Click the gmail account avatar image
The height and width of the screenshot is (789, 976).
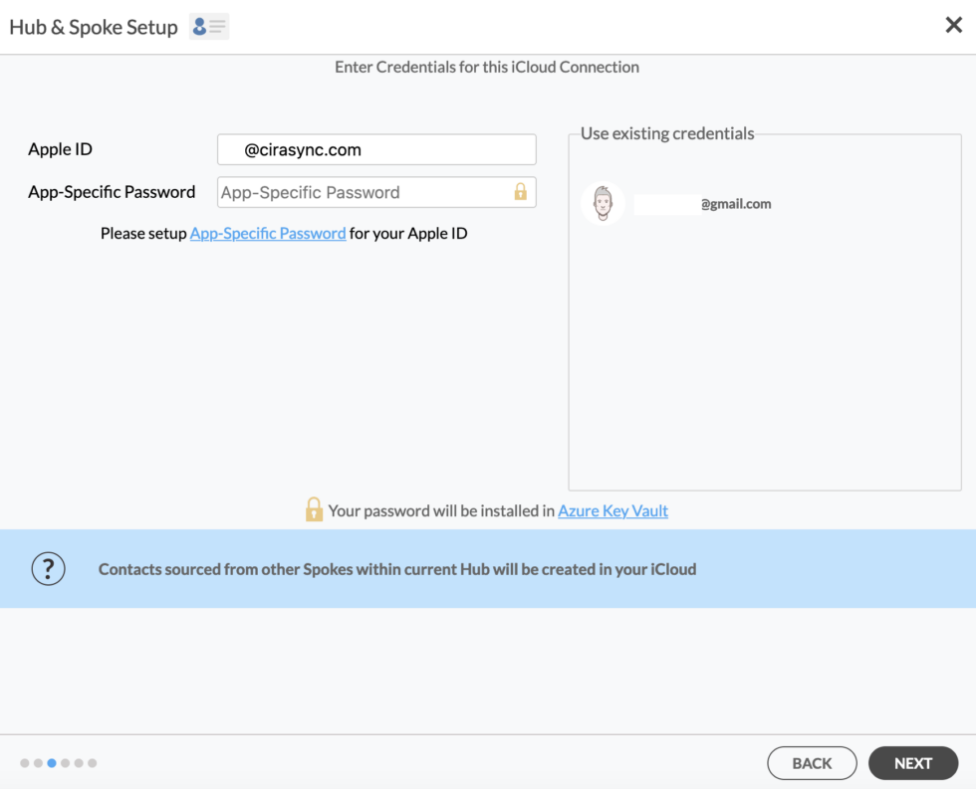coord(603,204)
